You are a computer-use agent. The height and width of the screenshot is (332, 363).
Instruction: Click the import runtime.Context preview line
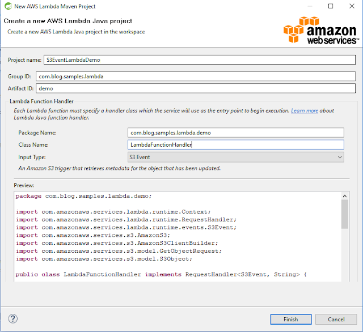tap(113, 212)
